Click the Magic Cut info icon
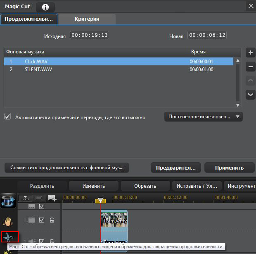256x254 pixels. [45, 7]
